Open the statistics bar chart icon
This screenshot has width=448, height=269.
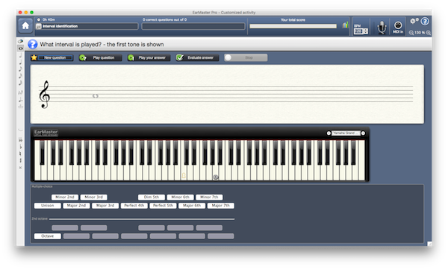click(x=346, y=25)
